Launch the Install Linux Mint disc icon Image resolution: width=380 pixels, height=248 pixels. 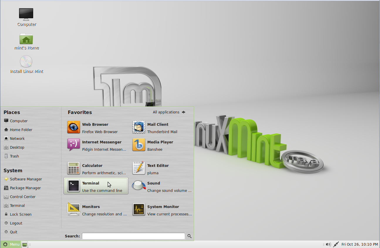pos(26,65)
